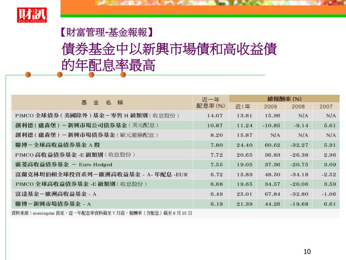
Task: Click the 10.87 dividend rate value
Action: (215, 125)
